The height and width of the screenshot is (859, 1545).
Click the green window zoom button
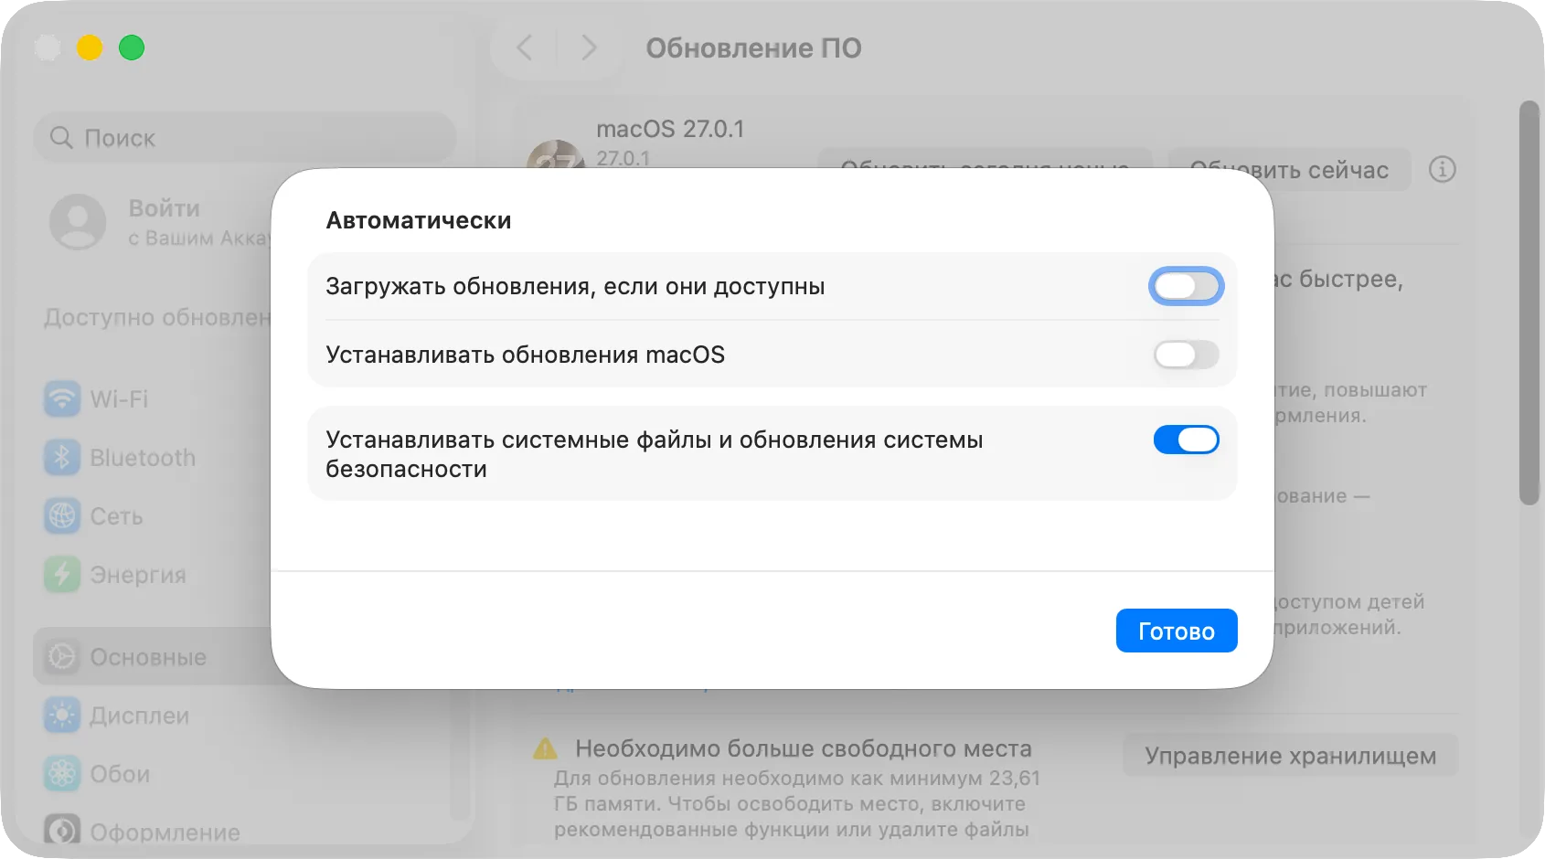132,48
